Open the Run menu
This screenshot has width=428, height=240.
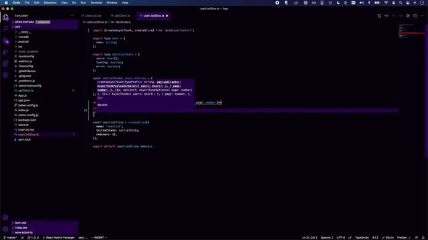pyautogui.click(x=83, y=3)
